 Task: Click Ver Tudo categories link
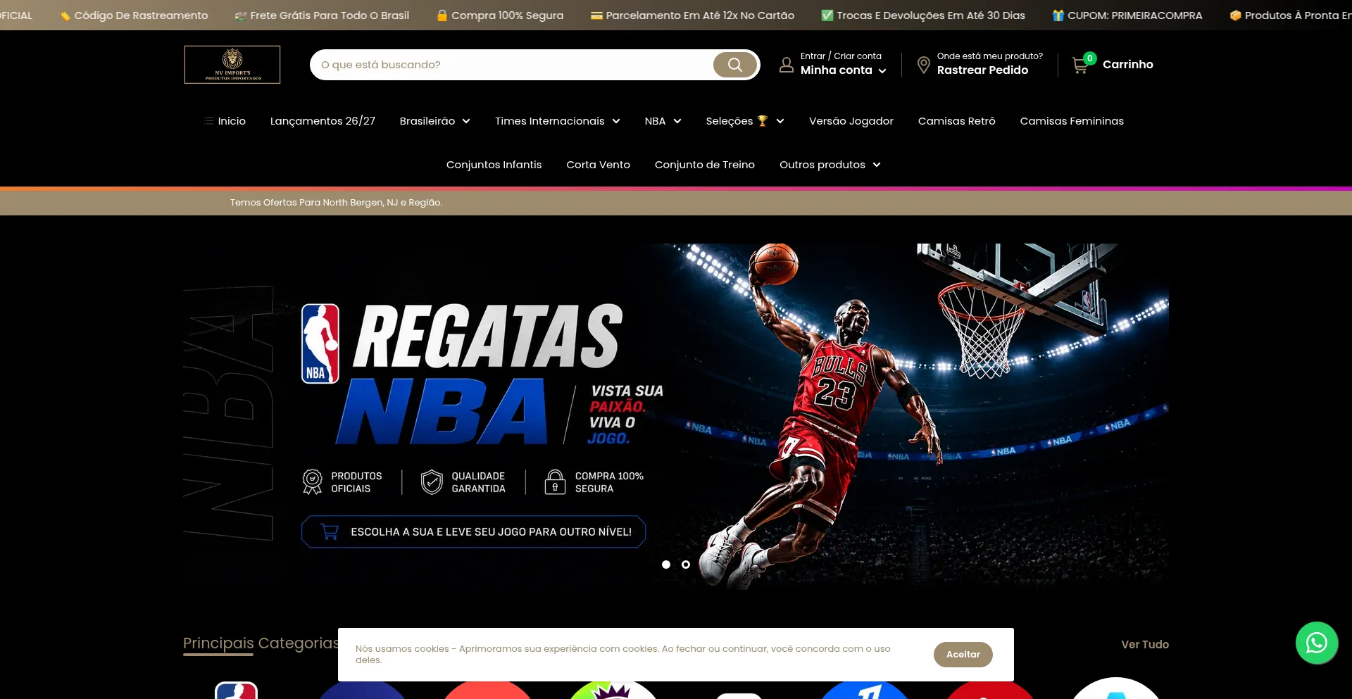click(x=1145, y=645)
